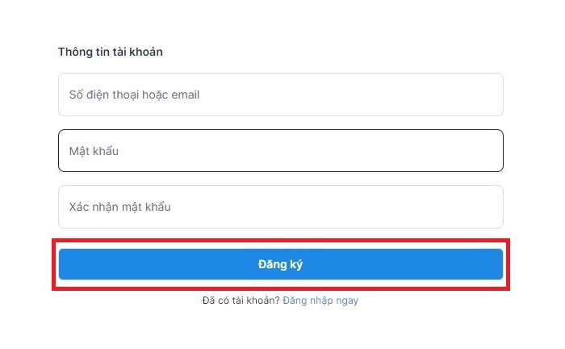Screen dimensions: 565x349
Task: Click the "Đã có tài khoản?" text
Action: coord(241,301)
